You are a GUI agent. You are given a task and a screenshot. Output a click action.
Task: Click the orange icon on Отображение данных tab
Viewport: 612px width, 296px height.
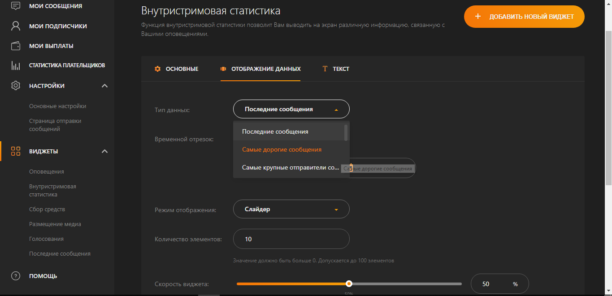pos(223,69)
